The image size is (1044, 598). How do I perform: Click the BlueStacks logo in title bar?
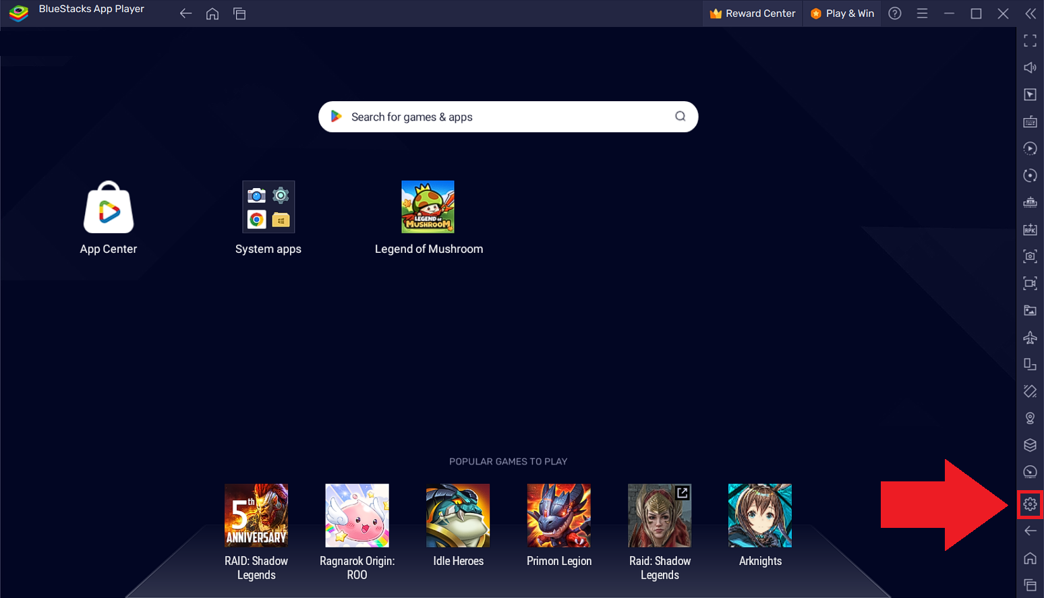point(19,13)
